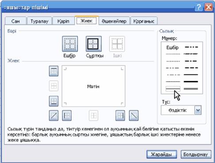
Task: Apply the Сыртқы outline border preset
Action: point(94,44)
